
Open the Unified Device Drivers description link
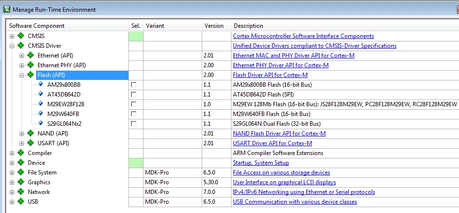314,46
